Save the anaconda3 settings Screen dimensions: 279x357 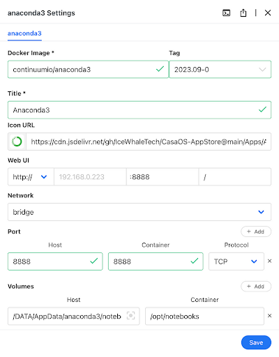(x=256, y=342)
